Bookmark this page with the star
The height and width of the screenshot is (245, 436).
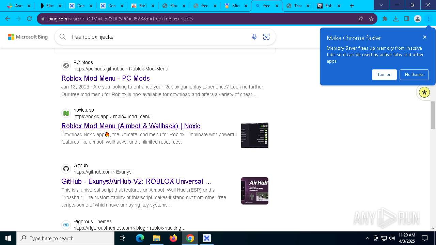[371, 19]
